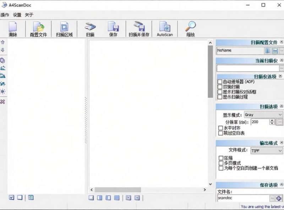Click the flip horizontal icon below rotate
The height and width of the screenshot is (210, 284).
click(2, 68)
